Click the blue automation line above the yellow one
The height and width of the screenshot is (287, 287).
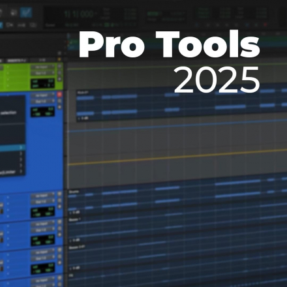click(177, 125)
